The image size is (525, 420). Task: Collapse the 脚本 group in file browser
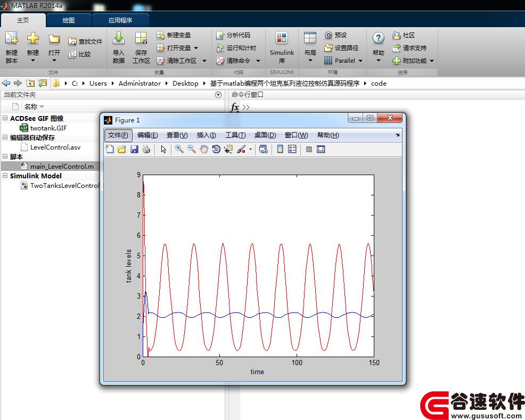point(5,157)
